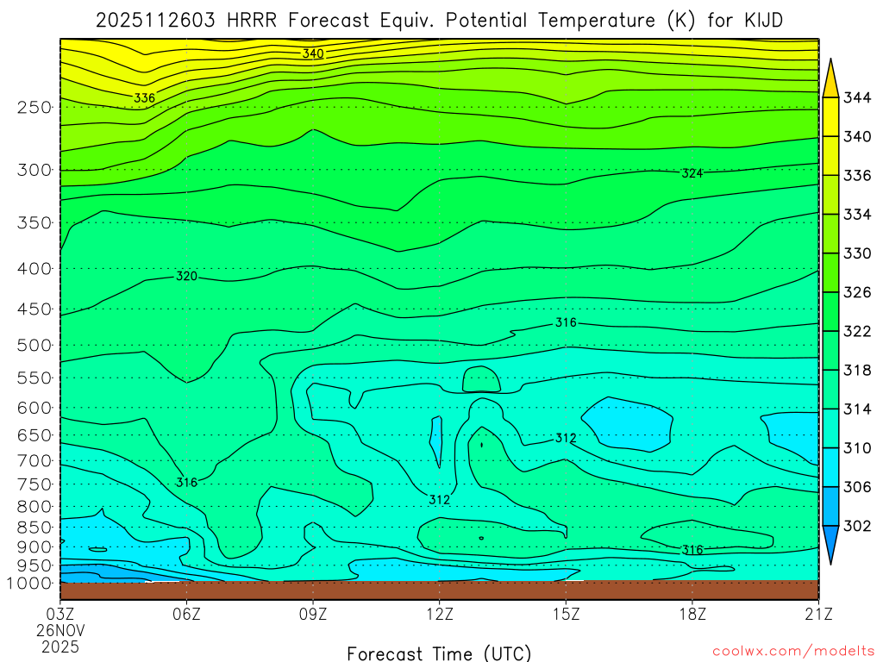Click the 312 contour label near 12Z
Image resolution: width=883 pixels, height=662 pixels.
(439, 500)
